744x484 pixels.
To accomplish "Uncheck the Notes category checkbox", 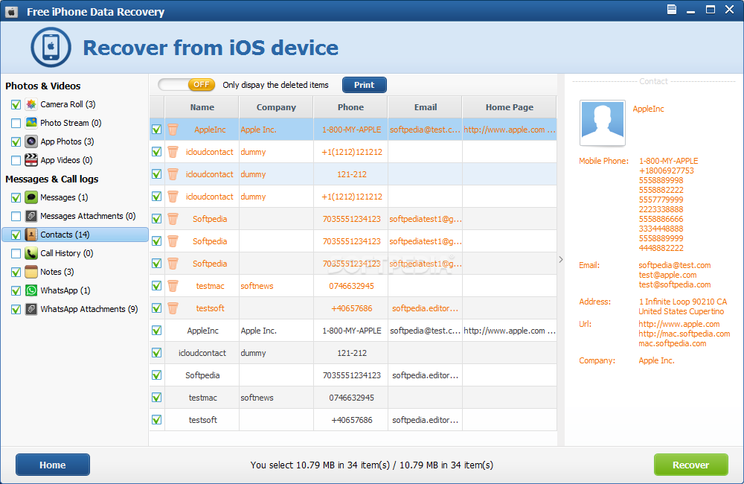I will 16,273.
